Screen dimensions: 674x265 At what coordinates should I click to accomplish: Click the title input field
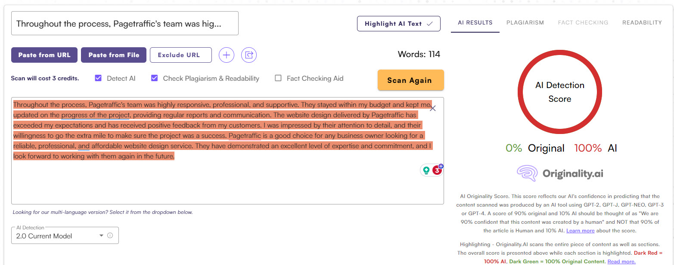(x=125, y=23)
